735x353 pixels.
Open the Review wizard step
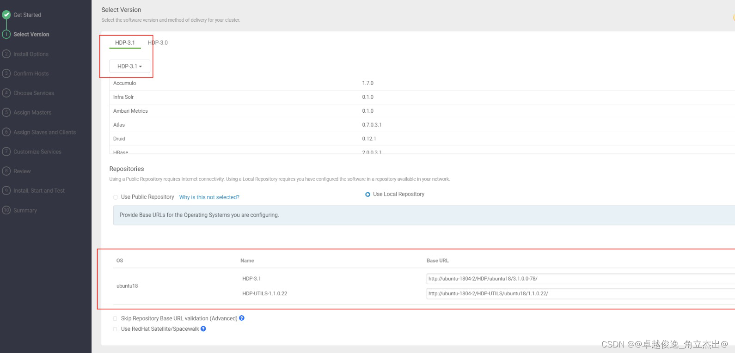click(22, 171)
